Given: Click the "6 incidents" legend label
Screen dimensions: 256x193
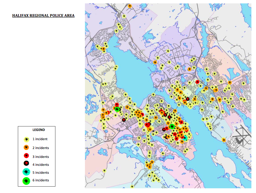Looking at the screenshot, I should pyautogui.click(x=41, y=180).
